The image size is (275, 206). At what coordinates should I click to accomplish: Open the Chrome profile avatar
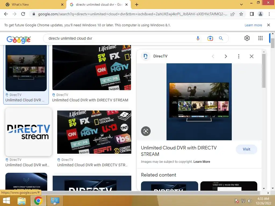[x=260, y=14]
